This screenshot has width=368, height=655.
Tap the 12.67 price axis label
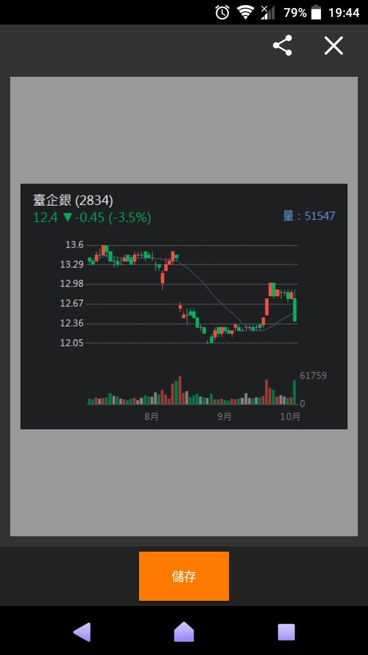click(72, 303)
